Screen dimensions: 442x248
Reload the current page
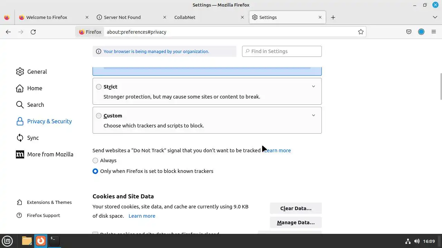(x=33, y=32)
